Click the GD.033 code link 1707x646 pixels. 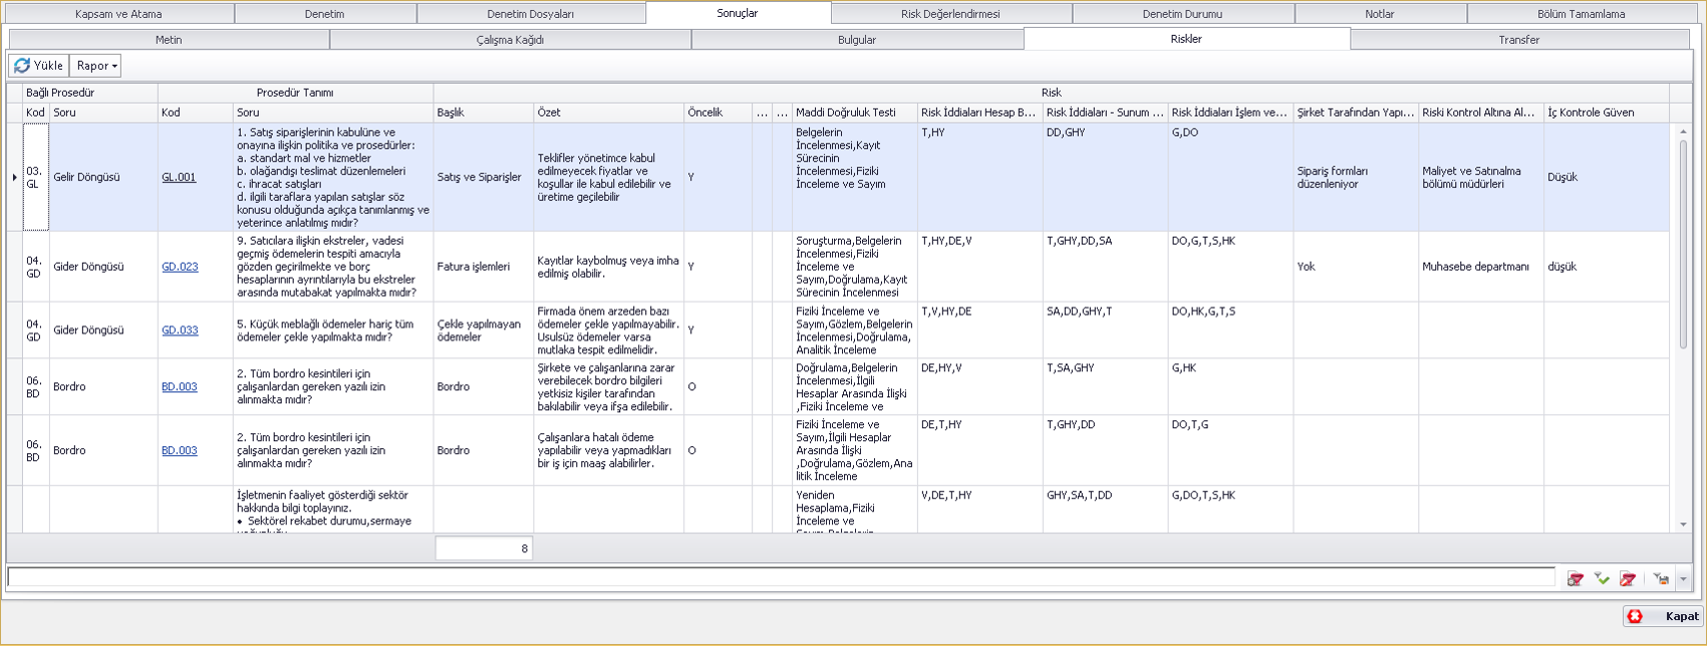coord(180,330)
